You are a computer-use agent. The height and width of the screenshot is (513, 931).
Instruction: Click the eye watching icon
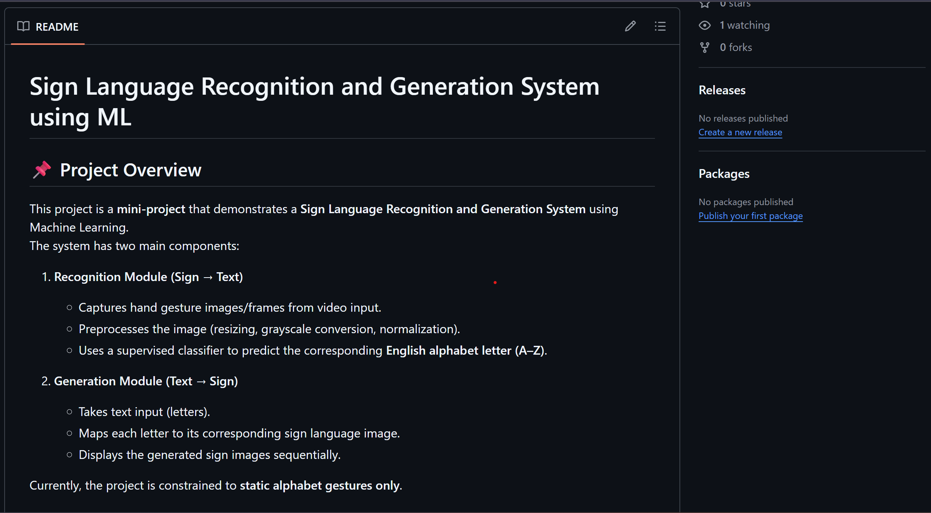point(704,25)
